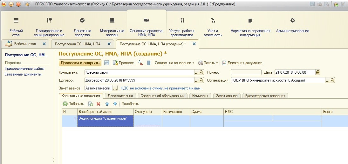Viewport: 348px width, 164px height.
Task: Switch to the Сведения об оборудовании tab
Action: (162, 95)
